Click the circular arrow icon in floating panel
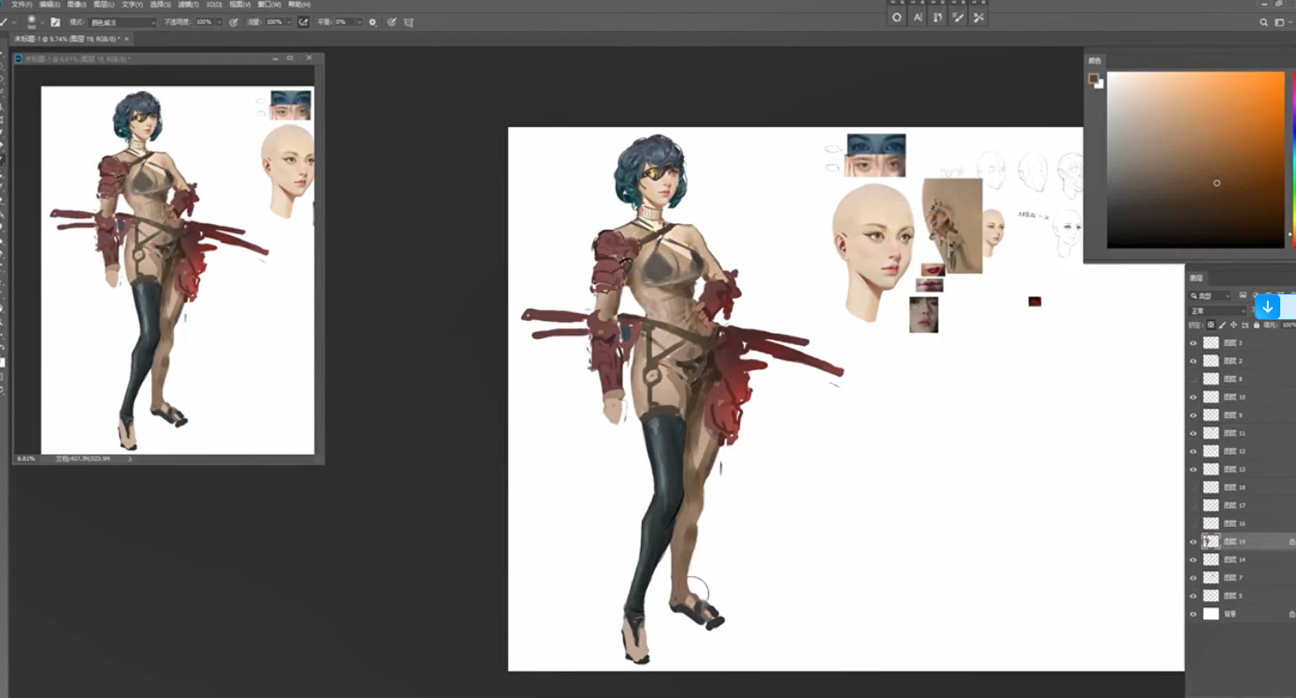The image size is (1296, 698). [897, 17]
